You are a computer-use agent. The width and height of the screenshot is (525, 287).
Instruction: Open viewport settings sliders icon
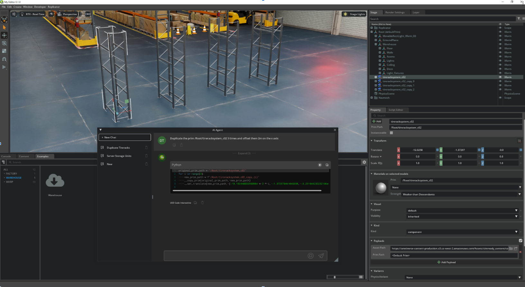(x=14, y=14)
